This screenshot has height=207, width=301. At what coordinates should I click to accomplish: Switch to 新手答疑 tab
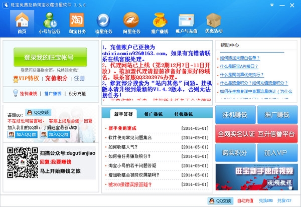(123, 114)
